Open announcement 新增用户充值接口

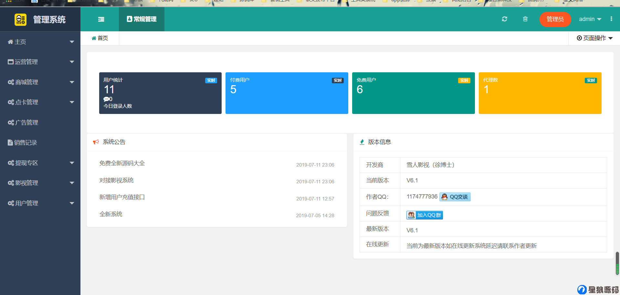click(122, 197)
